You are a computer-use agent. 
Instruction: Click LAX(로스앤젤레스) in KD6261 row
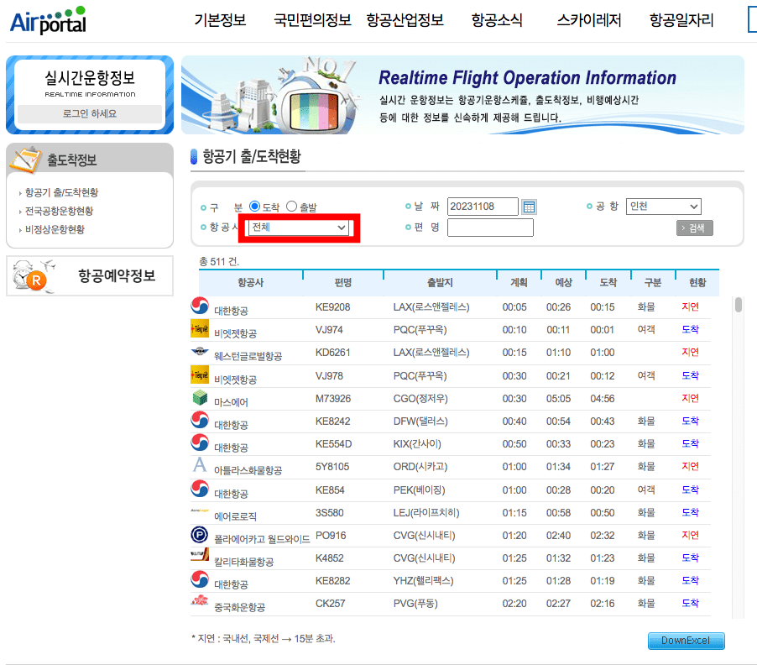point(431,353)
